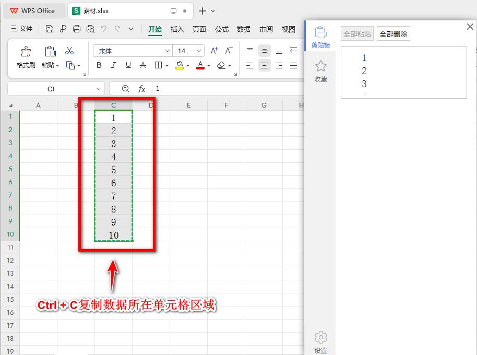Decrease font size with A- icon
477x355 pixels.
click(x=229, y=51)
